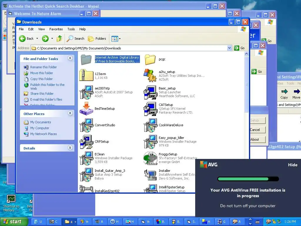
Task: Open the Favorites menu
Action: [x=56, y=29]
